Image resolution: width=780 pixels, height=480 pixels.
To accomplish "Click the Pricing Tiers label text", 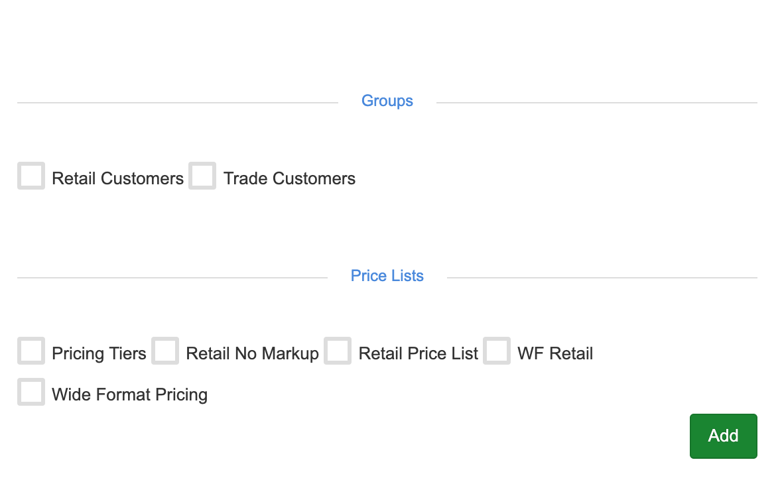I will 99,354.
